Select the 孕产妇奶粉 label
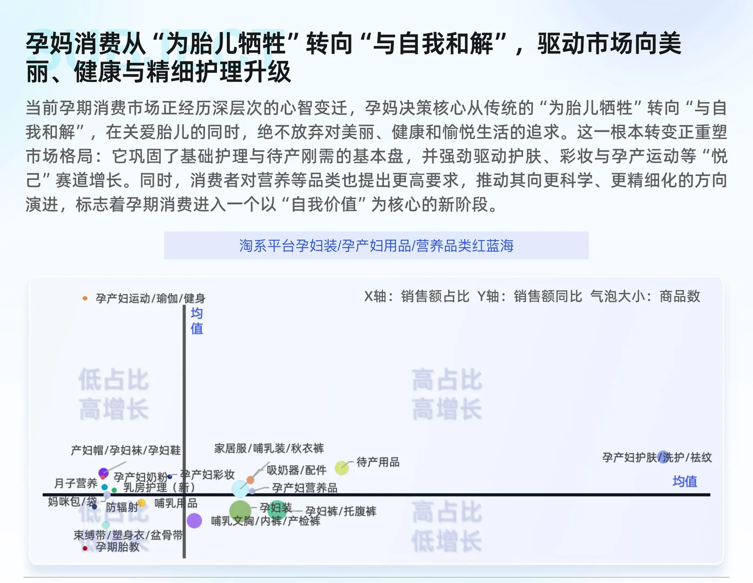Image resolution: width=753 pixels, height=583 pixels. [x=140, y=477]
